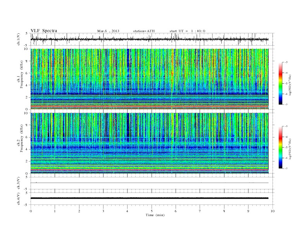Click the ch.1 "log(PSD)(V²/Hz)" colorbar label
The height and width of the screenshot is (237, 307).
(291, 85)
